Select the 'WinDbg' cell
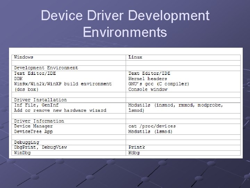This screenshot has height=188, width=250. coord(69,153)
